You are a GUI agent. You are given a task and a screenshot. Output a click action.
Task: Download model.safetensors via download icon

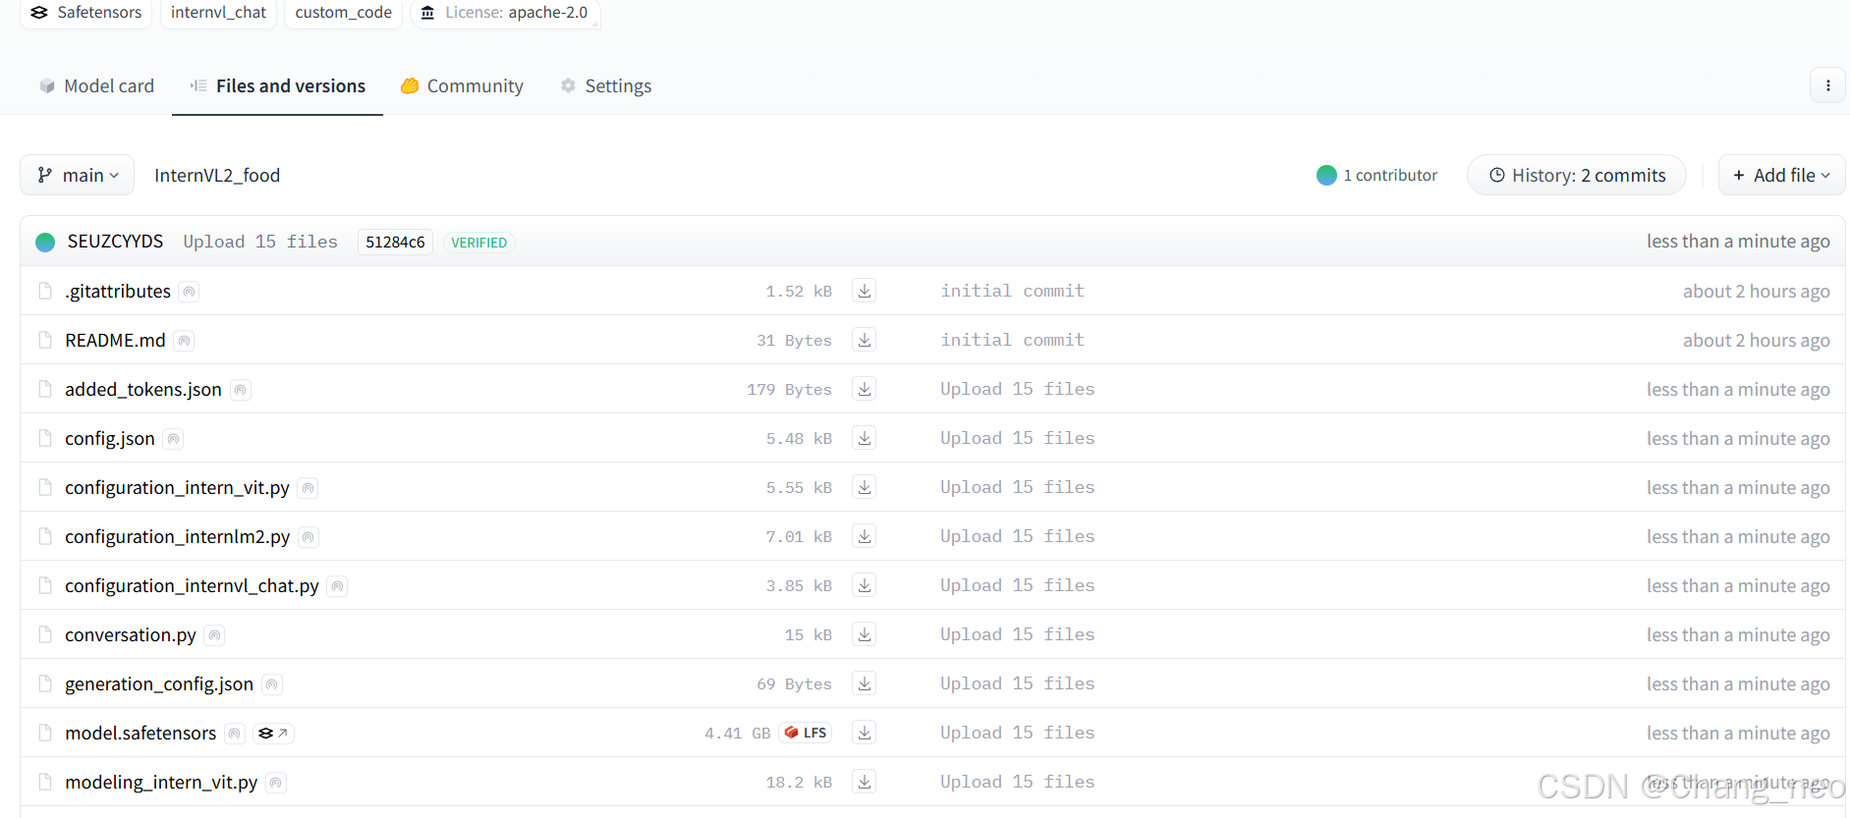865,733
